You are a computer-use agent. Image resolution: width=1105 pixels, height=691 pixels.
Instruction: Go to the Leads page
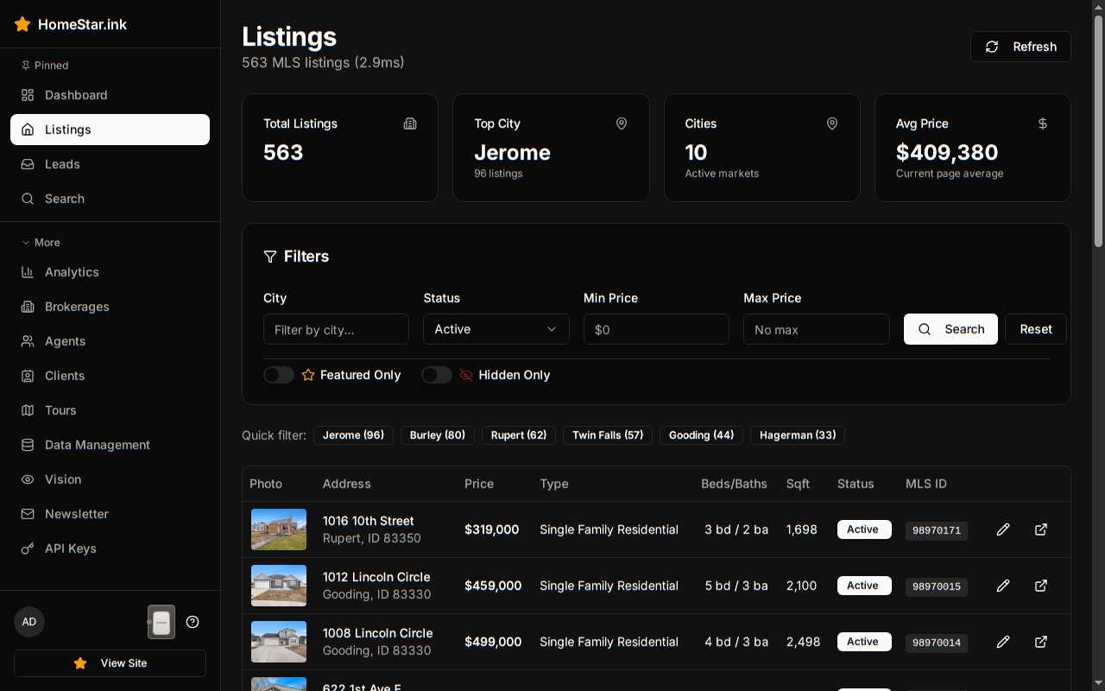(62, 164)
